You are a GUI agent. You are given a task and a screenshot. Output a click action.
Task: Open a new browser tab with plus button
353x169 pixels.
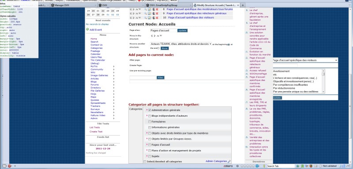coord(242,5)
